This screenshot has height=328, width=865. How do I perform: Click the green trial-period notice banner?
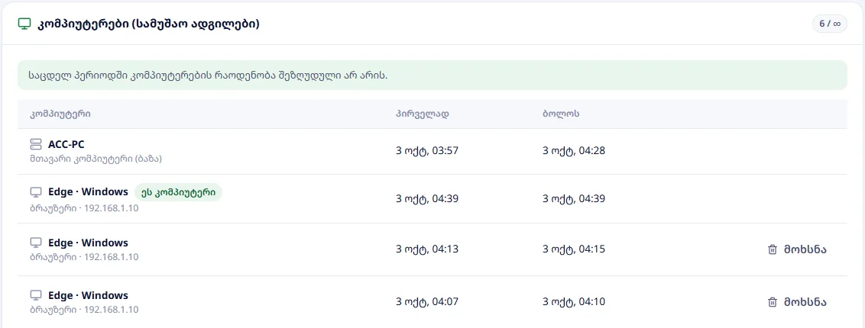click(x=432, y=75)
